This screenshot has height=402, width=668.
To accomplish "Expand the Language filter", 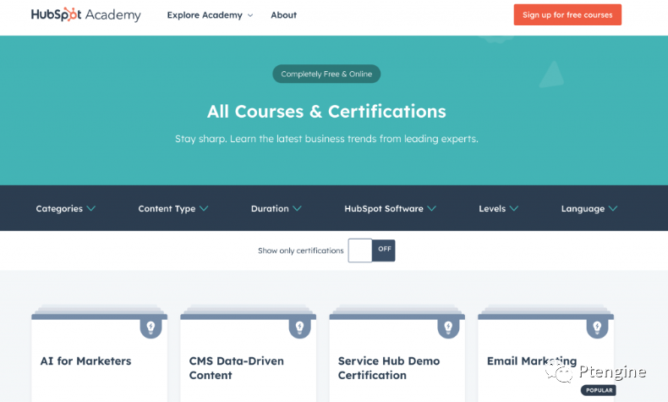I will tap(589, 208).
